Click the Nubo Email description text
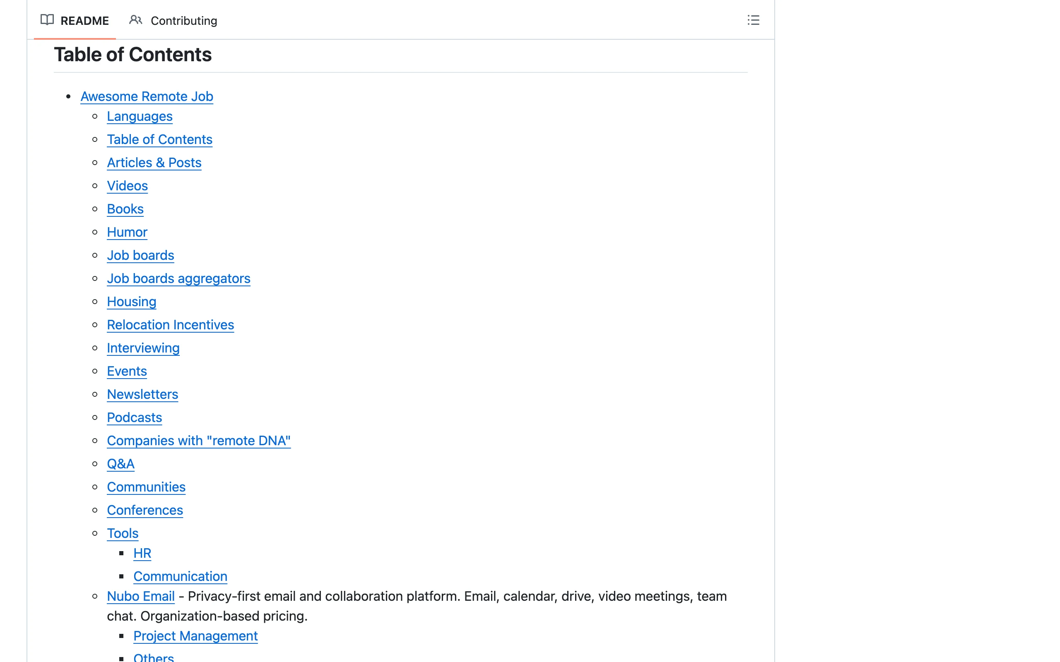Screen dimensions: 1060x662 [417, 607]
